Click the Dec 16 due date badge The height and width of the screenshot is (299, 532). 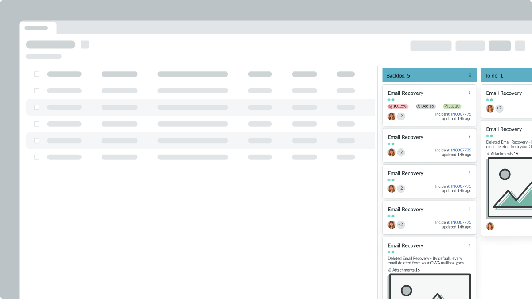pos(425,106)
